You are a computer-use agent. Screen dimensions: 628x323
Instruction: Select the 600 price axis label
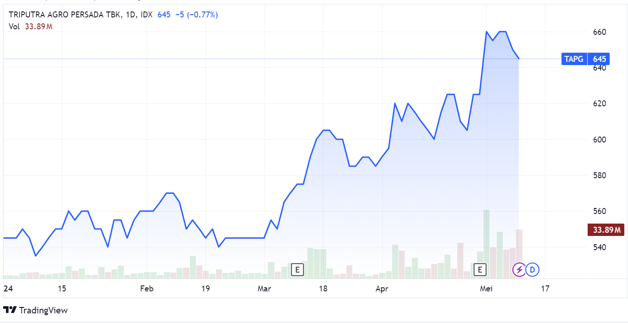coord(600,140)
